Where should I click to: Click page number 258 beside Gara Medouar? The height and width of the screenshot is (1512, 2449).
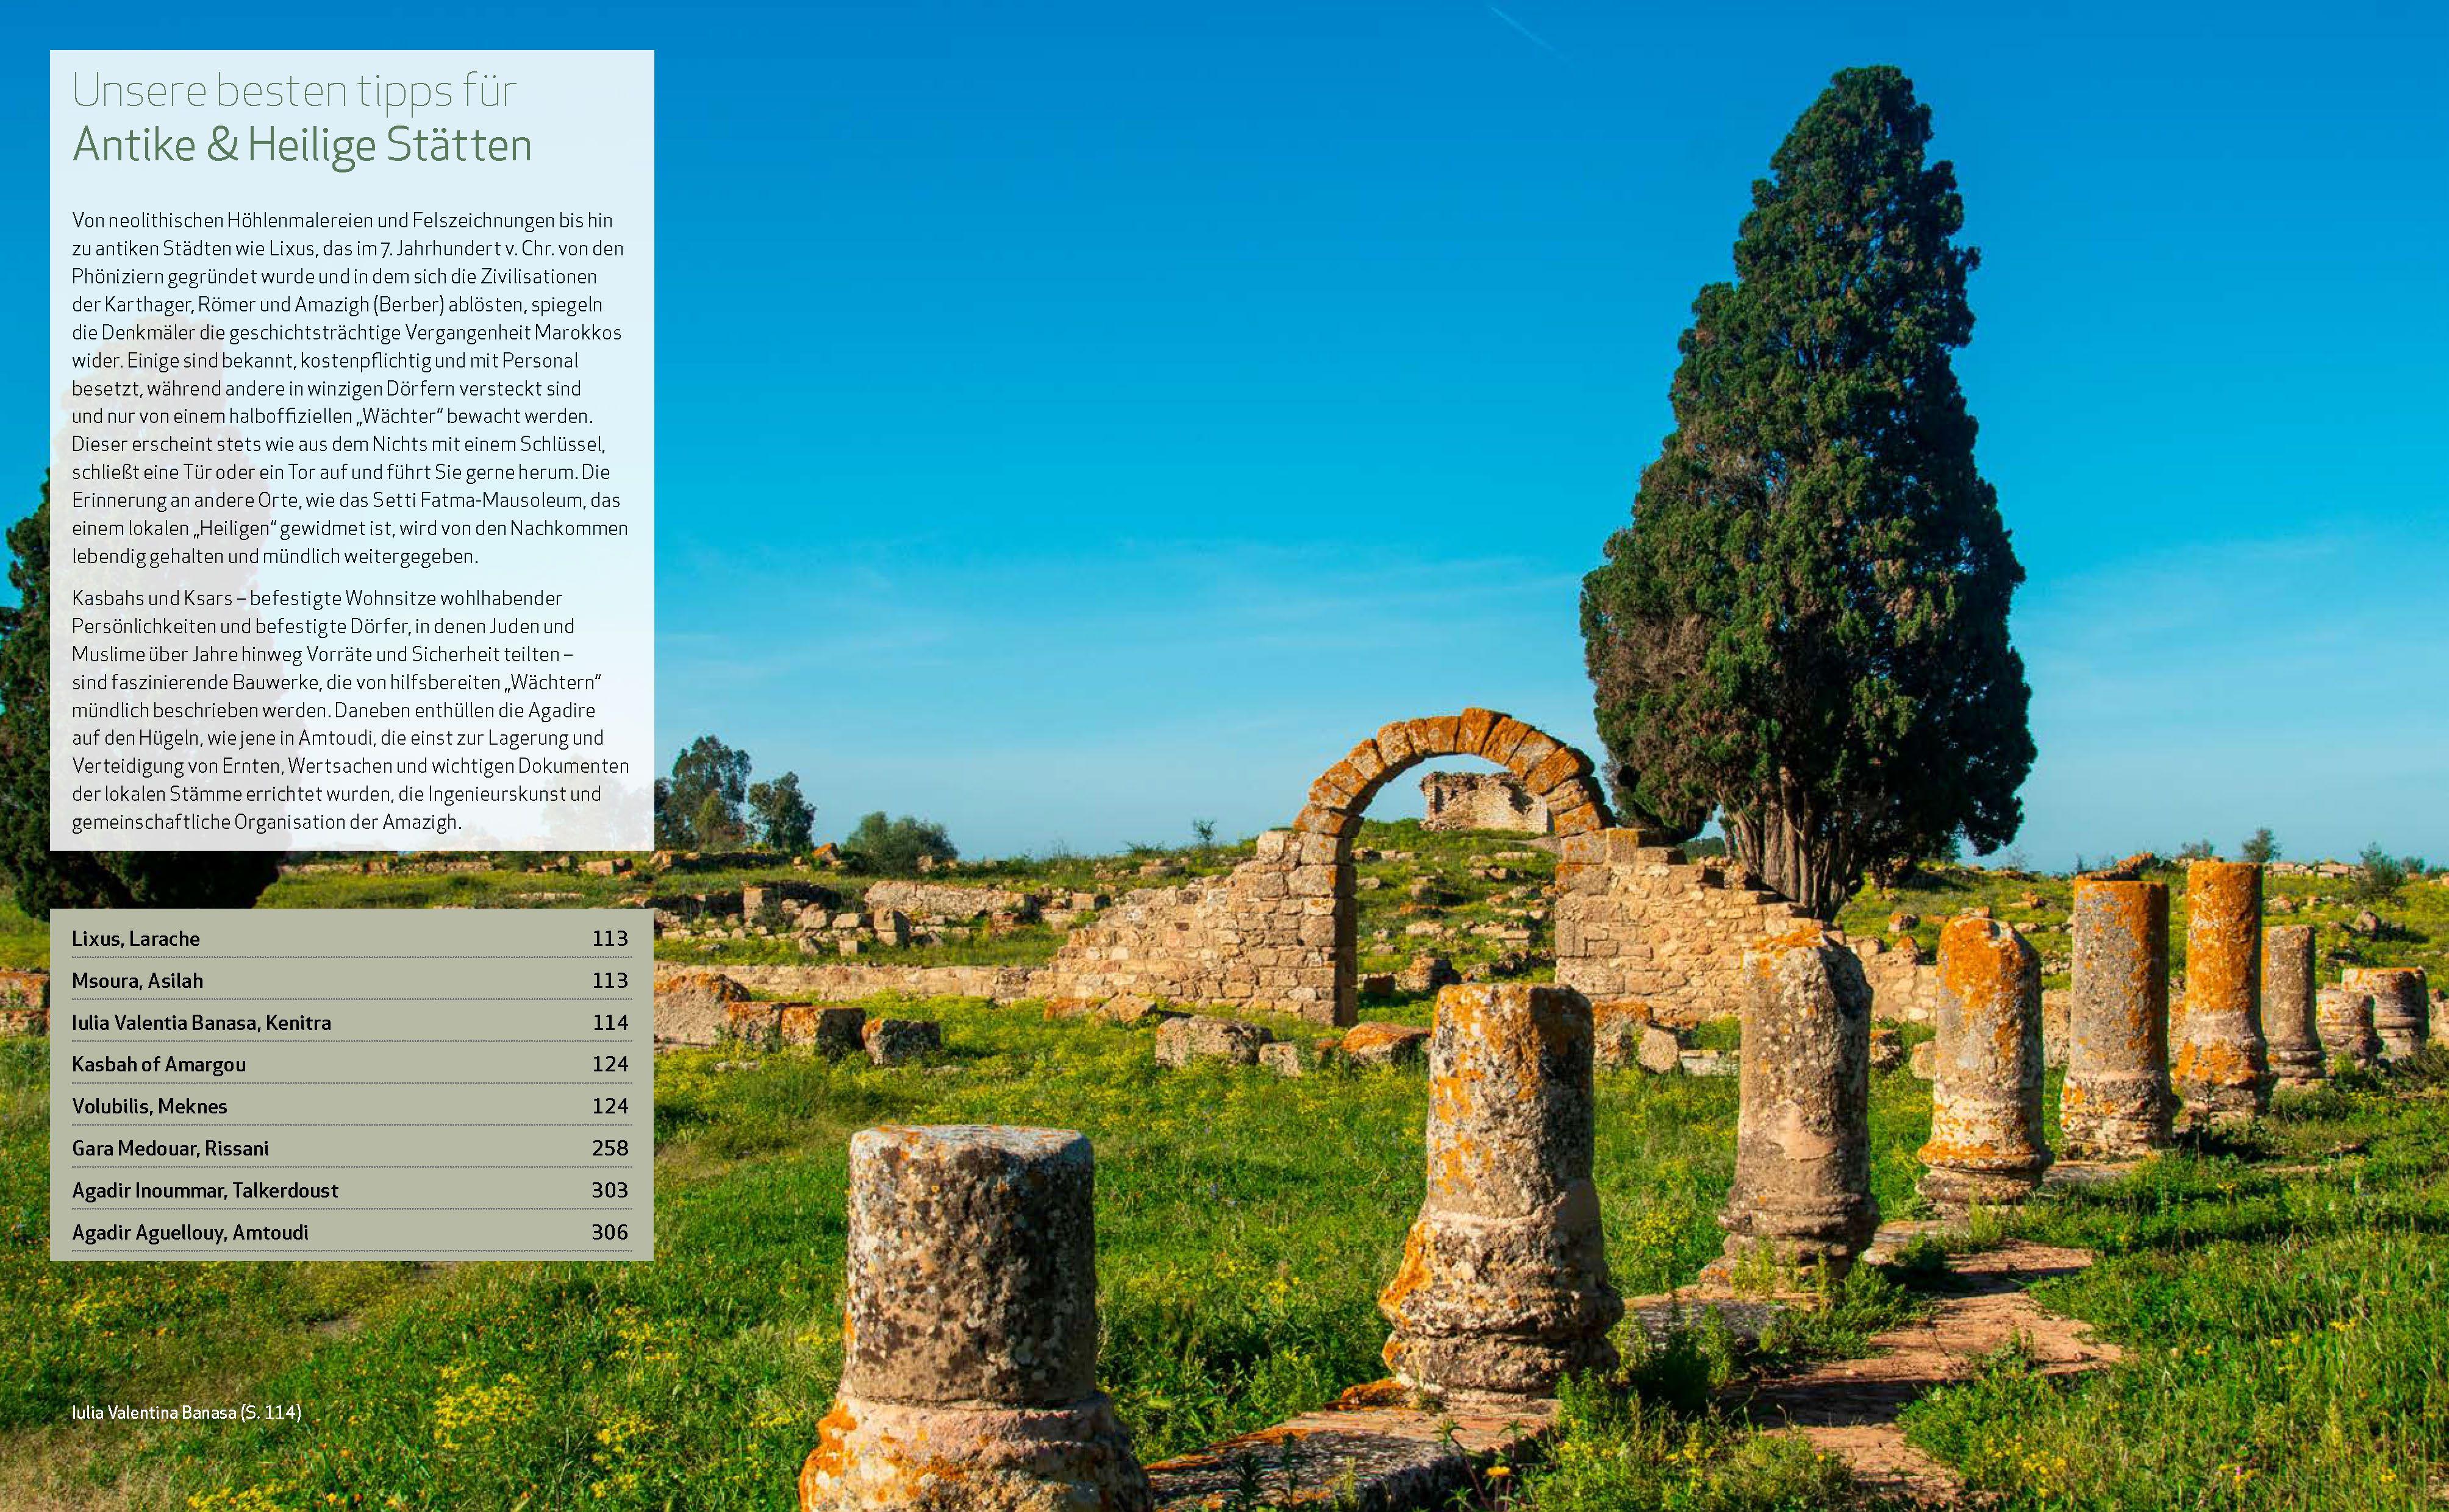pyautogui.click(x=609, y=1149)
